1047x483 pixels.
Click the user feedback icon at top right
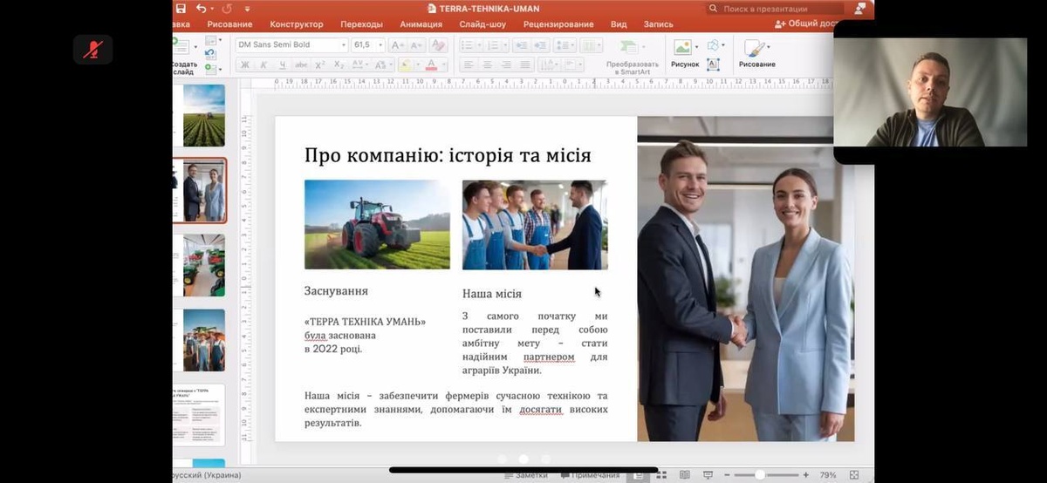point(860,9)
